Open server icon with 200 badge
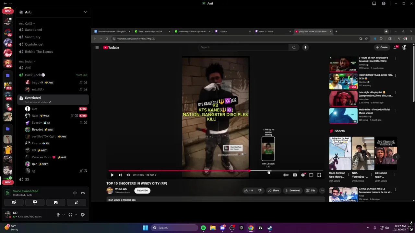415x233 pixels. (x=8, y=63)
